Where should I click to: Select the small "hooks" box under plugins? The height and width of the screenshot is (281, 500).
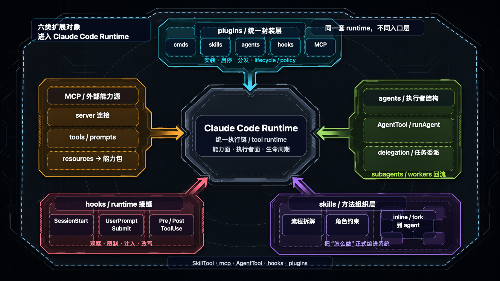[x=286, y=46]
